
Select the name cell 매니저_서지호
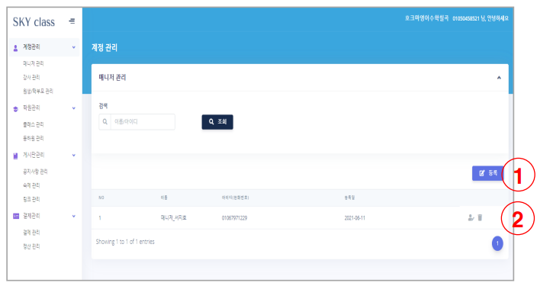pos(174,218)
